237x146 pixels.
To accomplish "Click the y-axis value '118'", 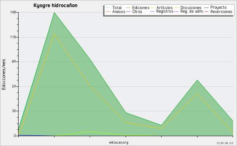I will (x=13, y=37).
